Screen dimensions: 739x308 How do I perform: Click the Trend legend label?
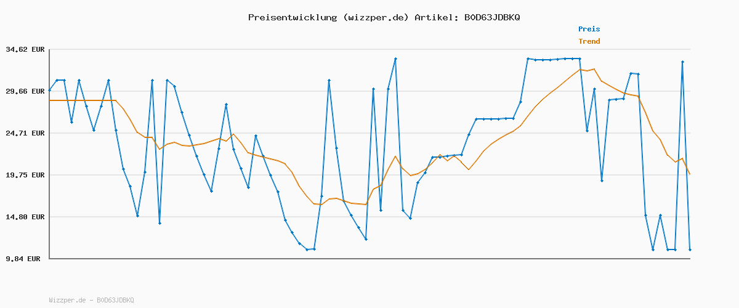click(x=589, y=41)
